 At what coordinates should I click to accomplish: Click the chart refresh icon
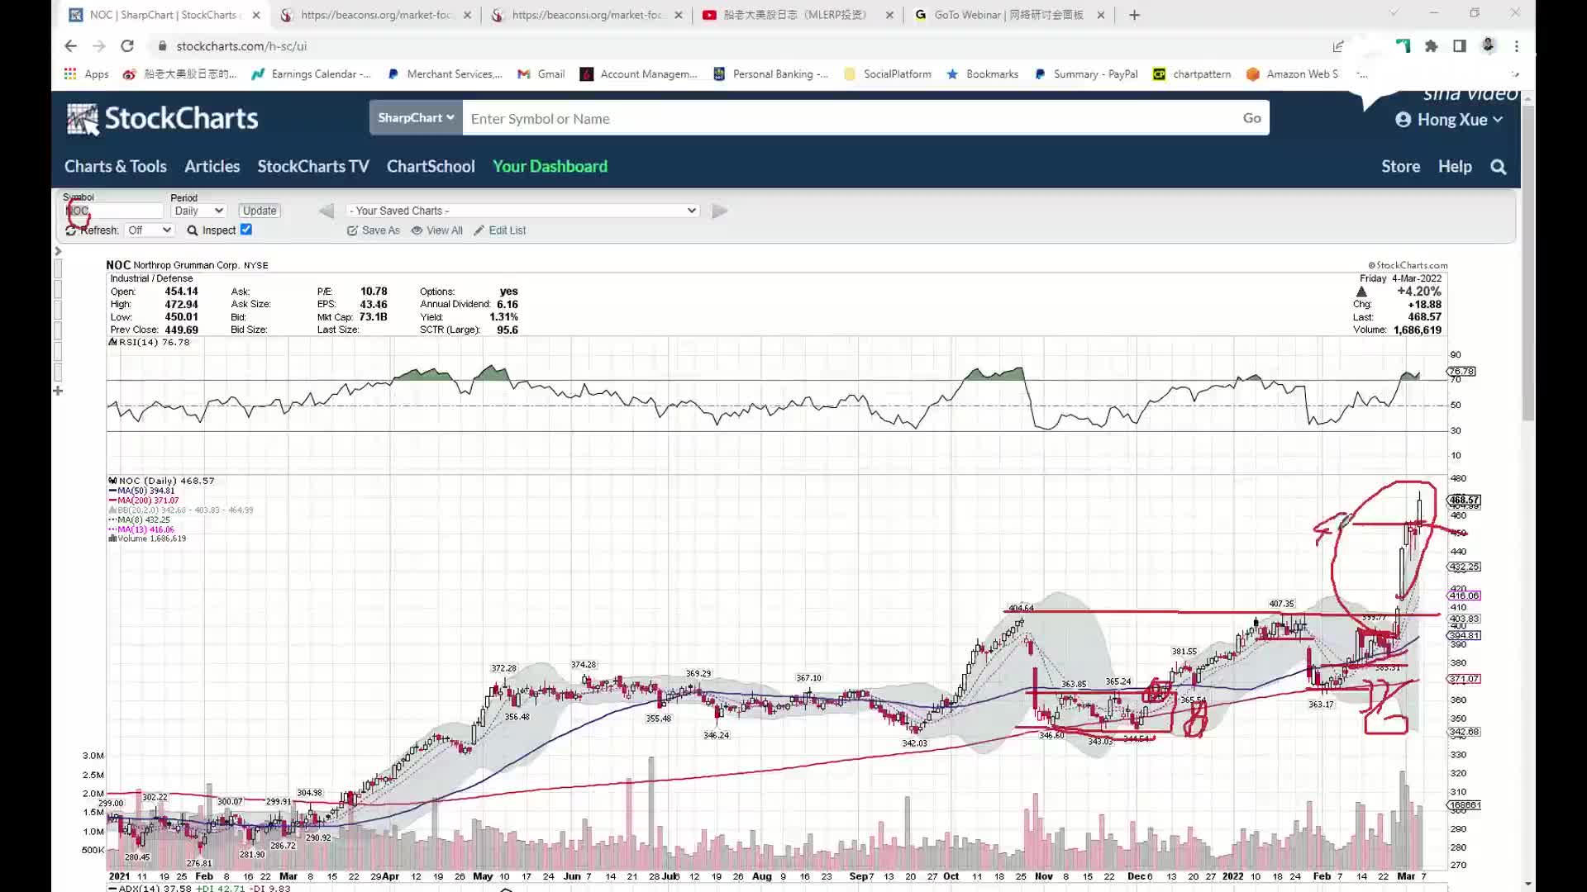[x=71, y=231]
